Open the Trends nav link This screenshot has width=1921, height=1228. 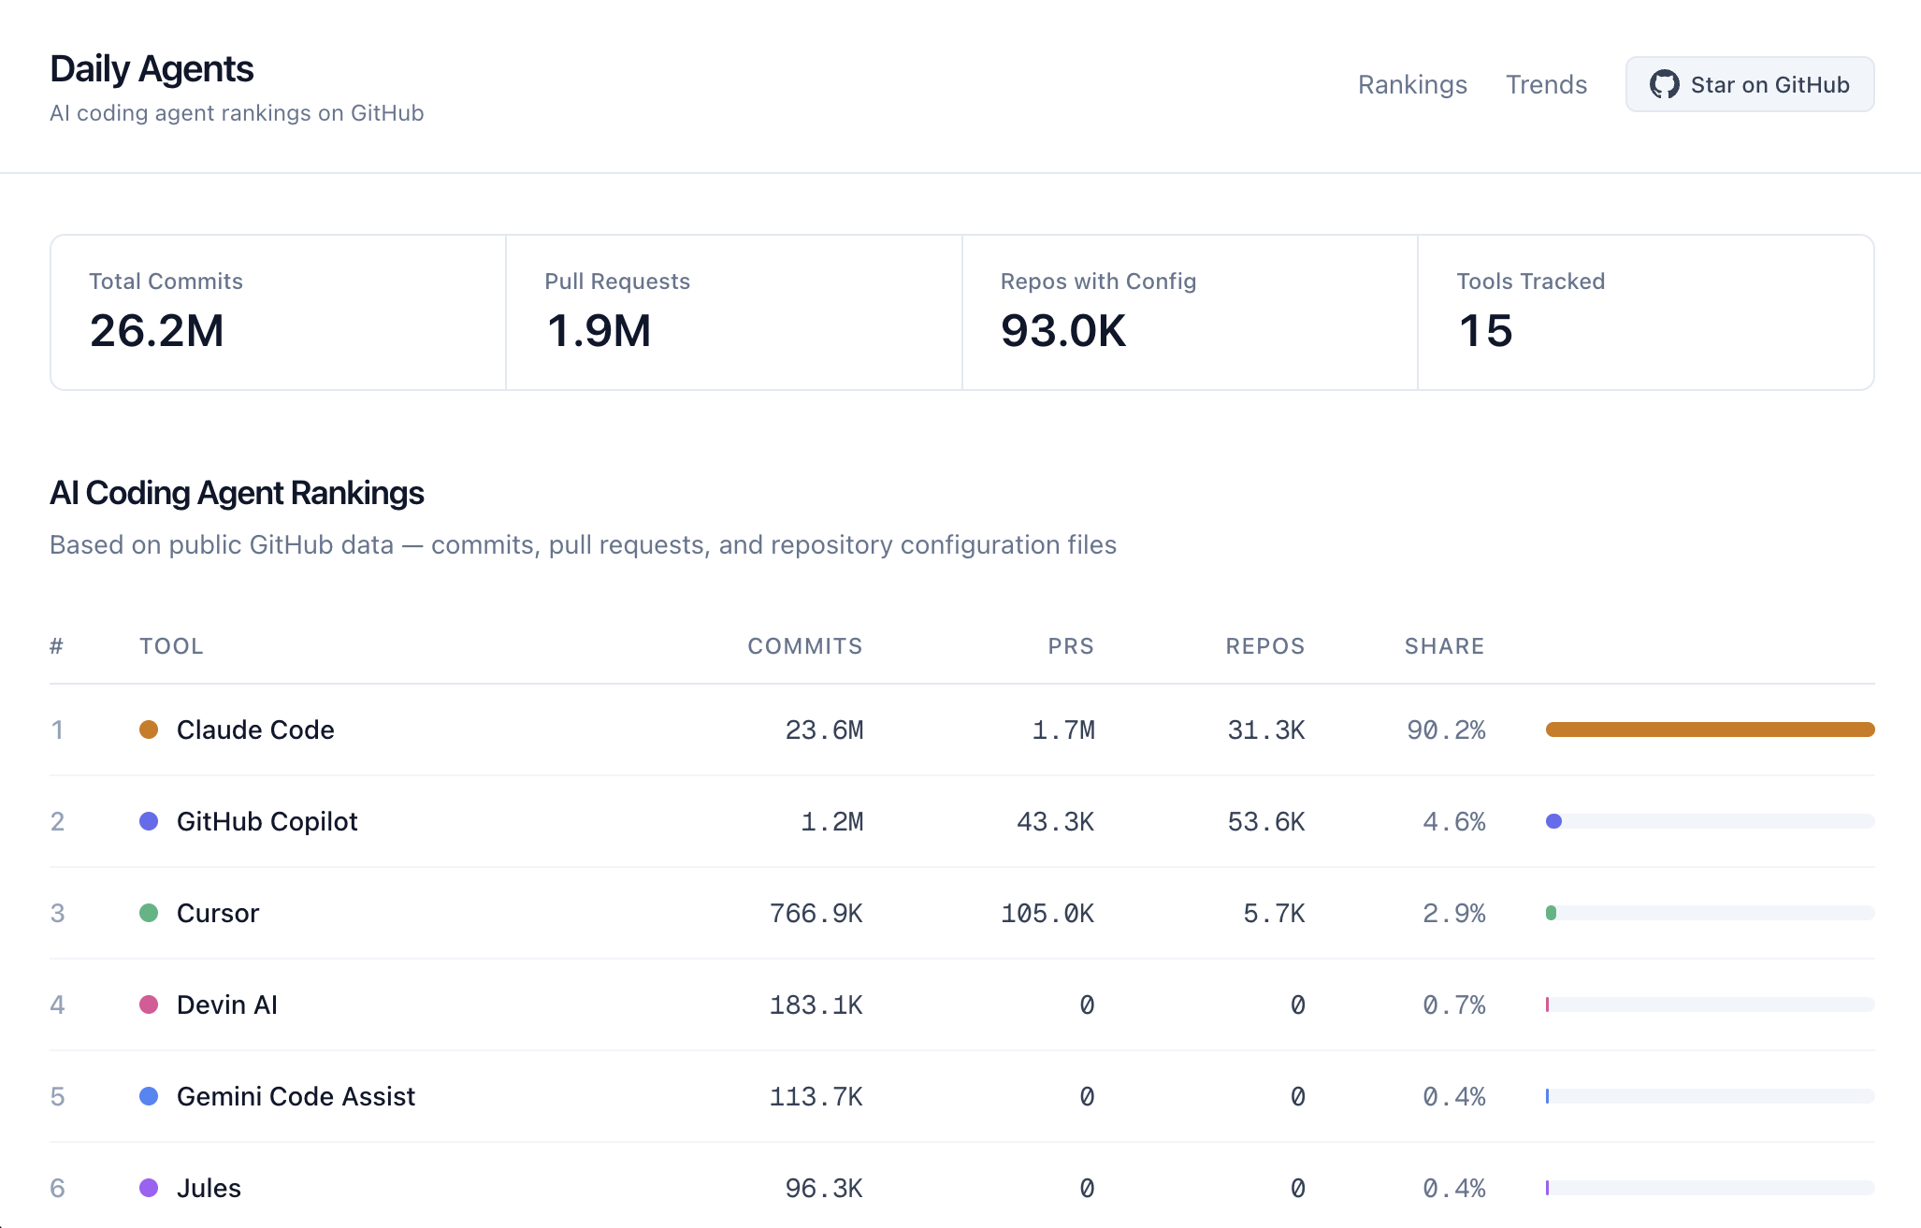tap(1546, 84)
